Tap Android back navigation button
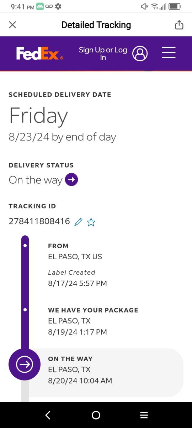 [48, 415]
